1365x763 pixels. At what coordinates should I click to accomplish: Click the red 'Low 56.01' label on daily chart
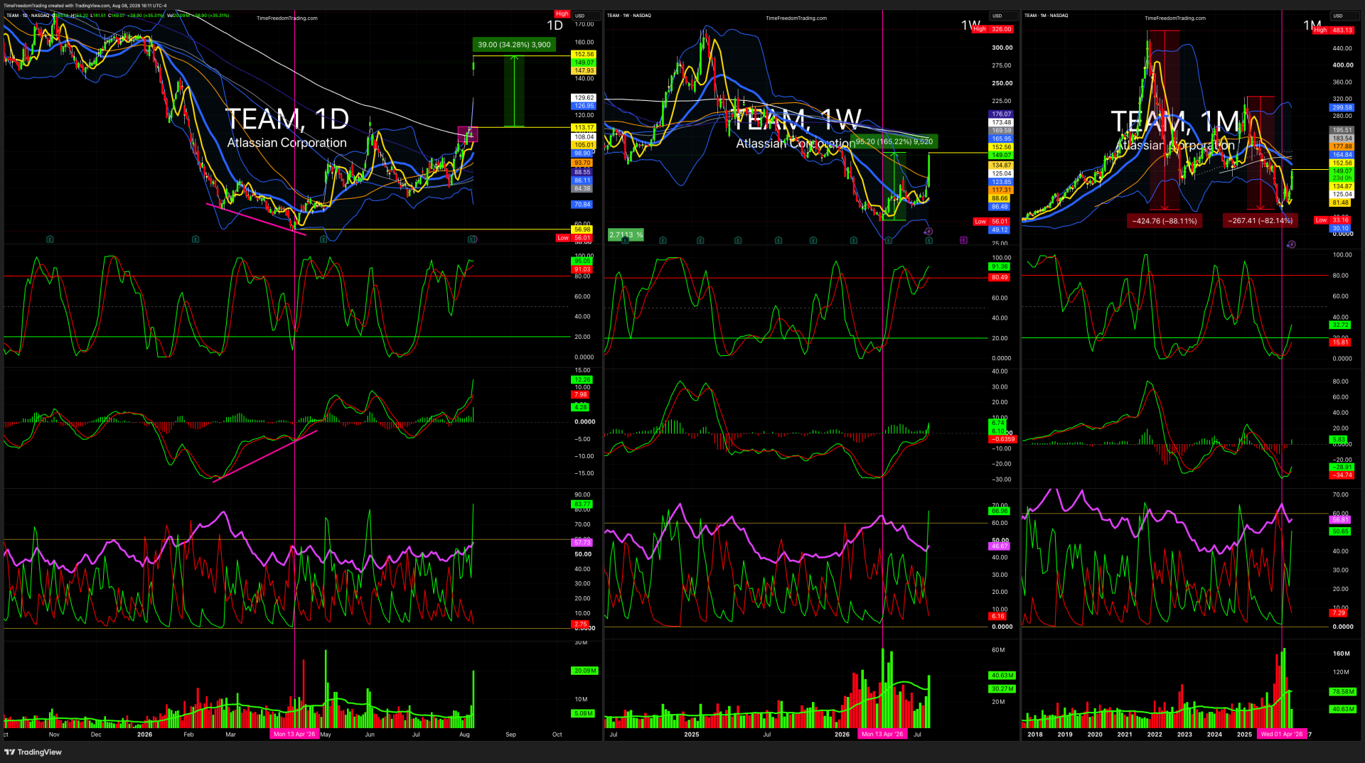pyautogui.click(x=574, y=238)
